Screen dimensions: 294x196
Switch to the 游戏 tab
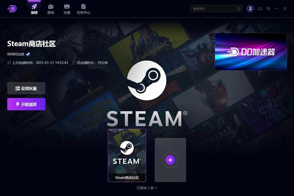[51, 9]
